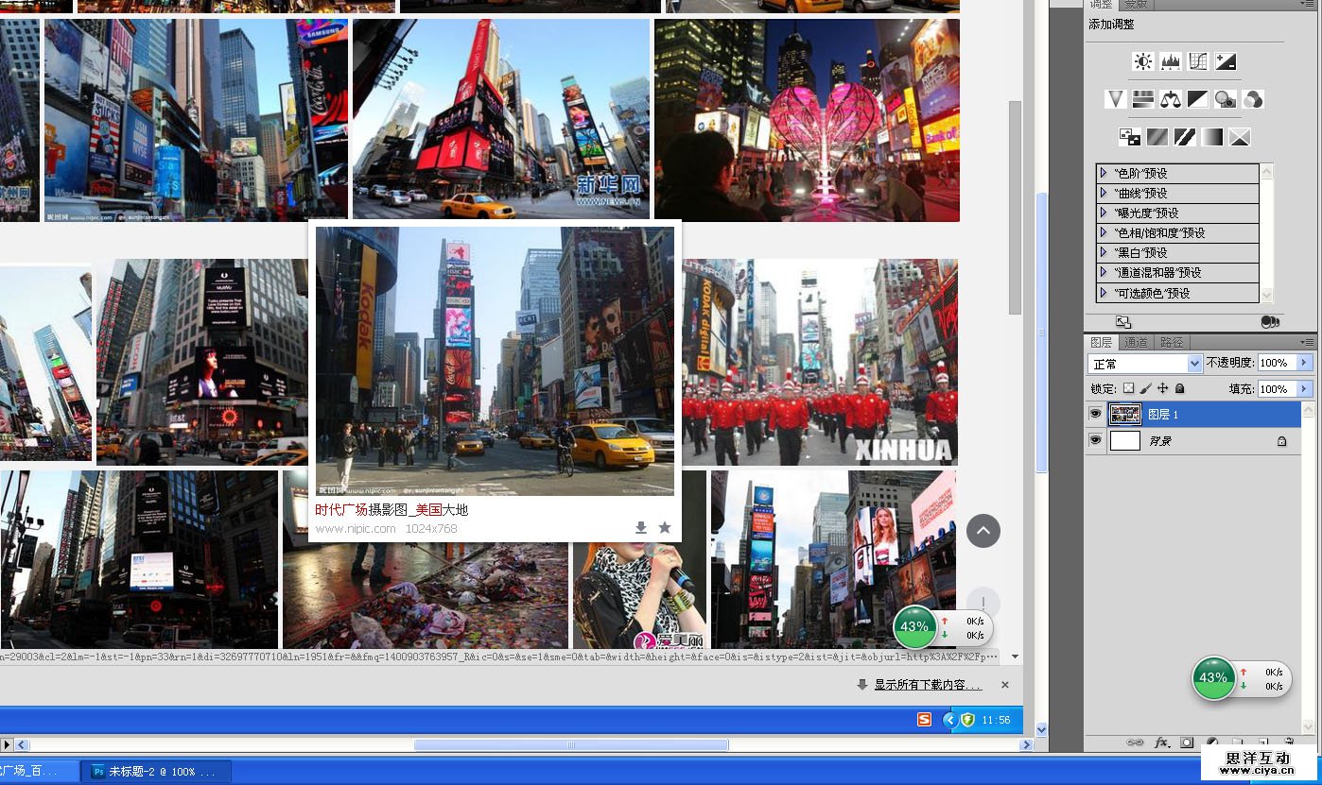
Task: Add a Brightness/Contrast adjustment
Action: [x=1143, y=61]
